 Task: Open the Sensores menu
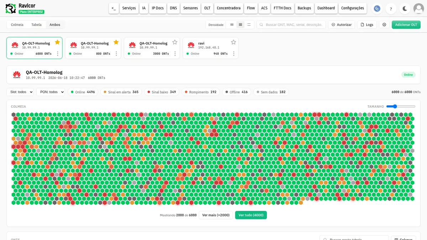tap(190, 8)
